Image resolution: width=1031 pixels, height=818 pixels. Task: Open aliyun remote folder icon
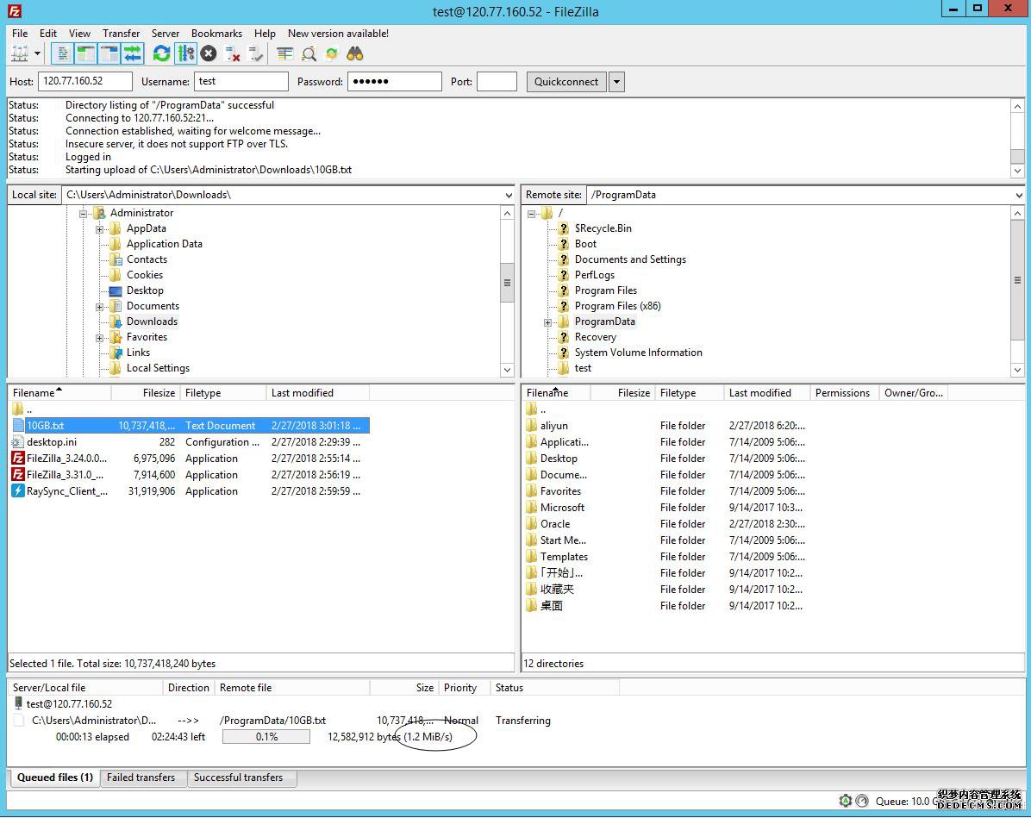click(531, 426)
